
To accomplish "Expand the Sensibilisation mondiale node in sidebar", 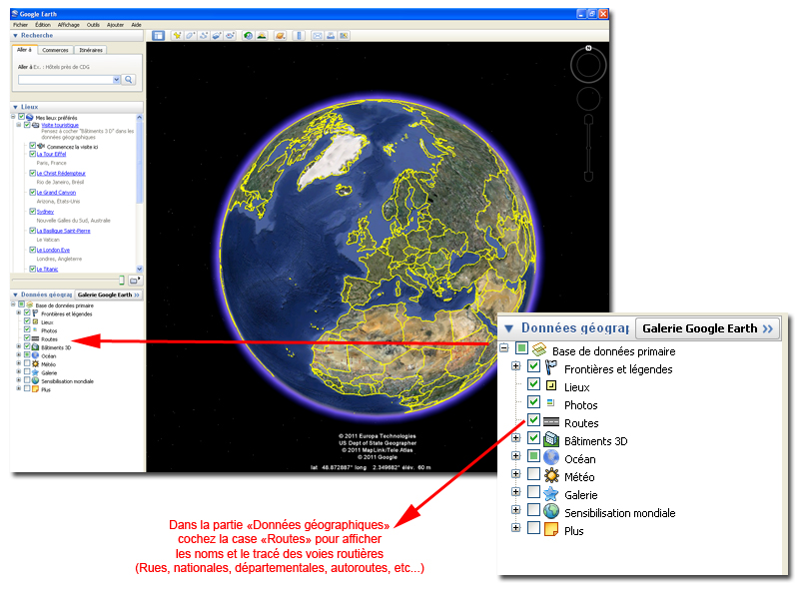I will point(19,380).
